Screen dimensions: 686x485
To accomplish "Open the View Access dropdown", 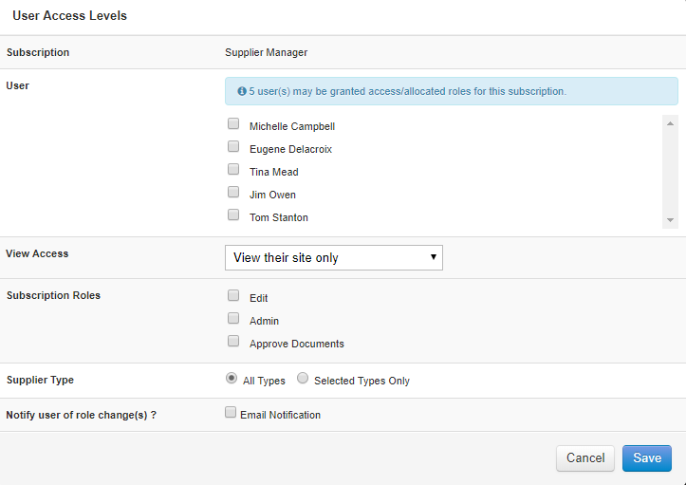I will [333, 257].
